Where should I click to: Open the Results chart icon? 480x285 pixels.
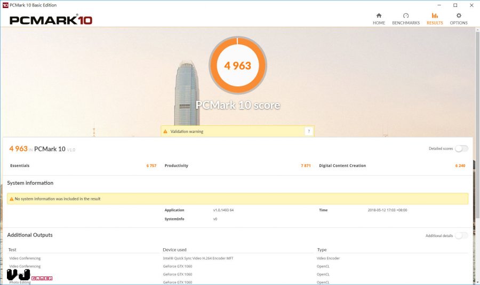pos(435,15)
